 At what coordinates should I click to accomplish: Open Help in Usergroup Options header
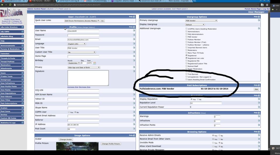tap(257, 17)
